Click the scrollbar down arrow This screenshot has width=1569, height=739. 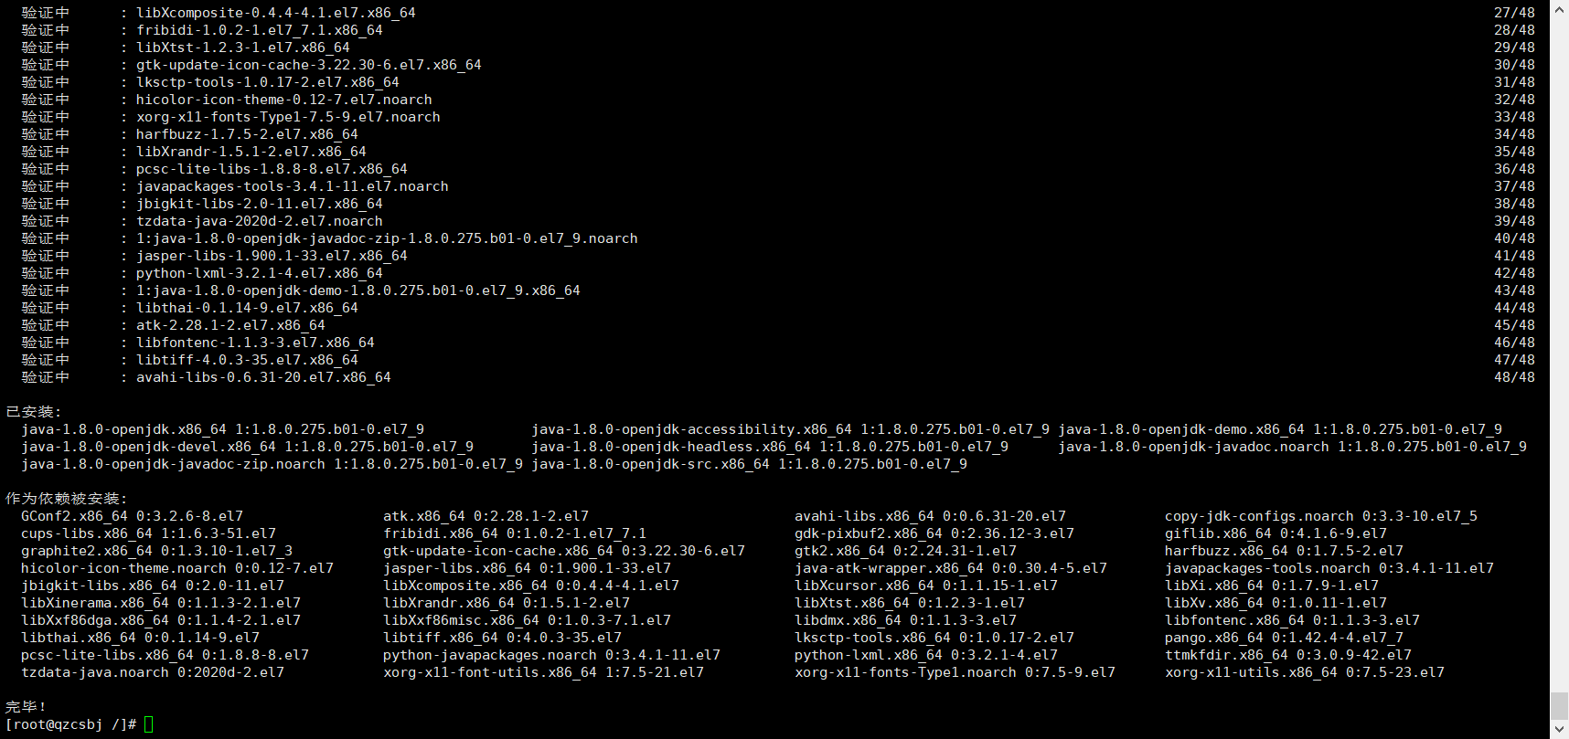[x=1559, y=730]
